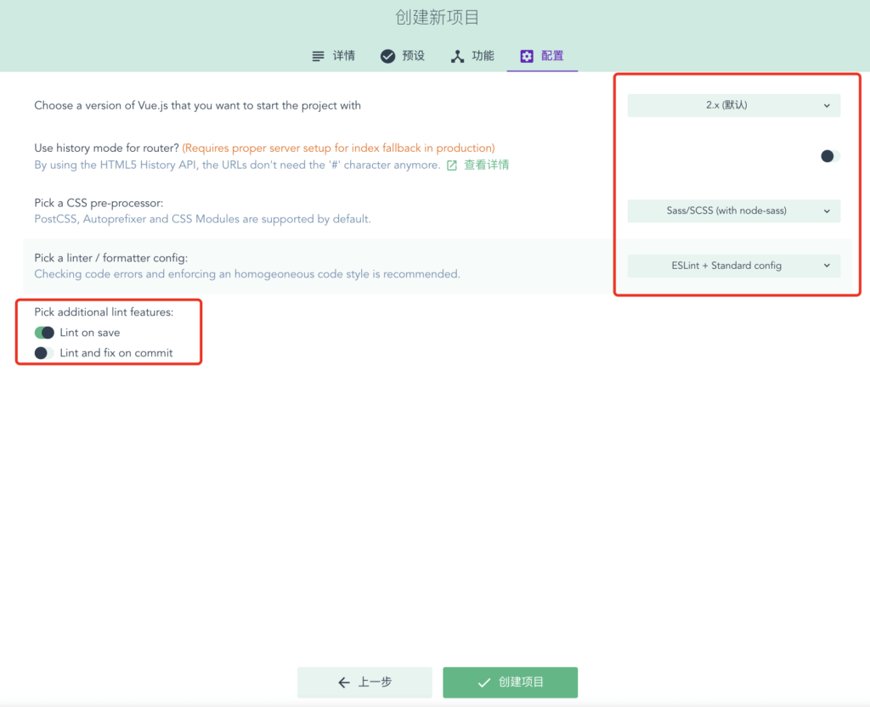Click the 'Lint on save' label
Viewport: 870px width, 707px height.
[x=90, y=333]
